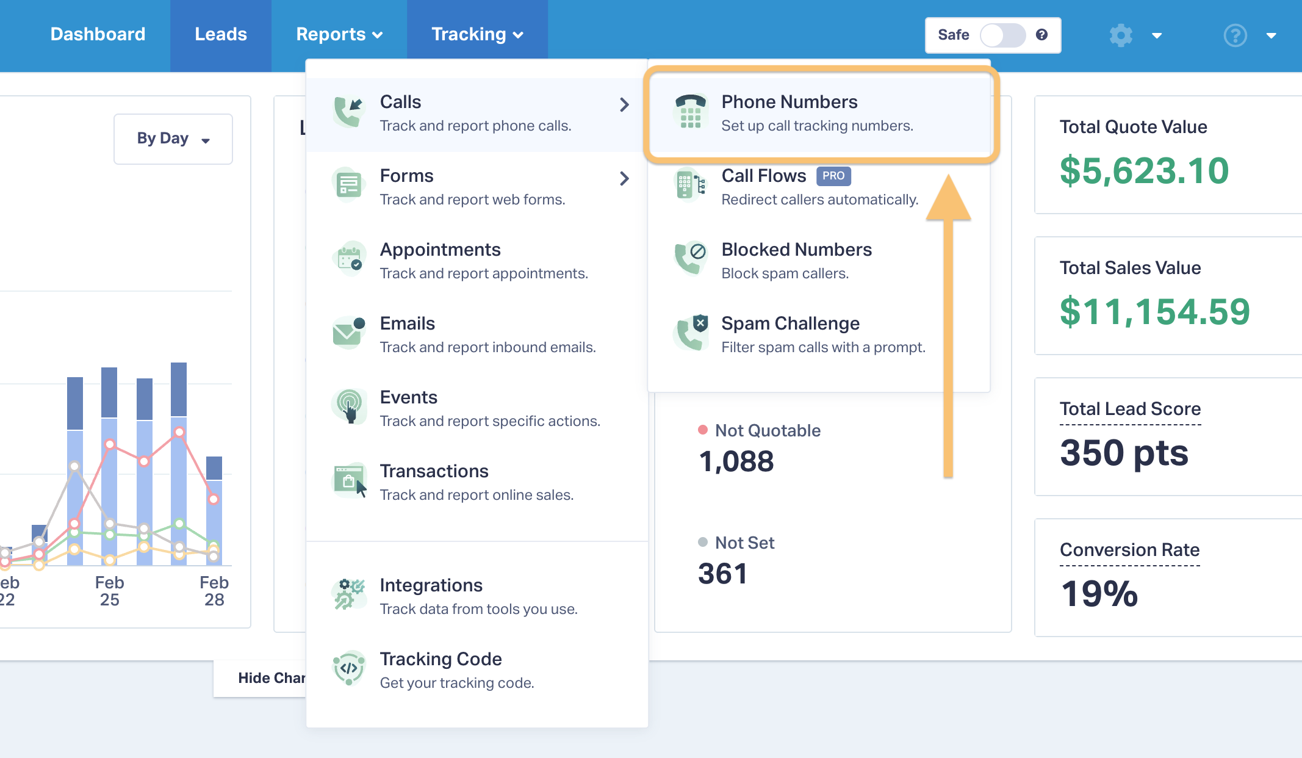This screenshot has width=1302, height=758.
Task: Click the red Not Quotable legend dot
Action: 703,430
